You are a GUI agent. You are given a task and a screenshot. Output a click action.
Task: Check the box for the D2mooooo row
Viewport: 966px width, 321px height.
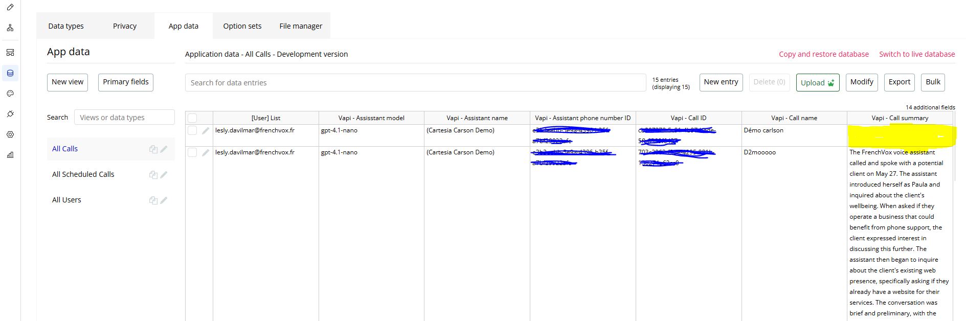(x=192, y=152)
